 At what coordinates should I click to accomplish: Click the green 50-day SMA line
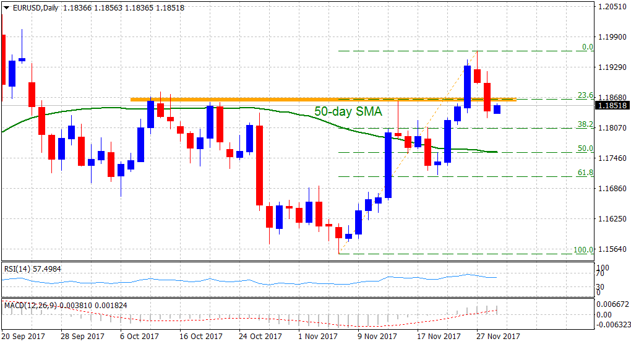pyautogui.click(x=249, y=108)
